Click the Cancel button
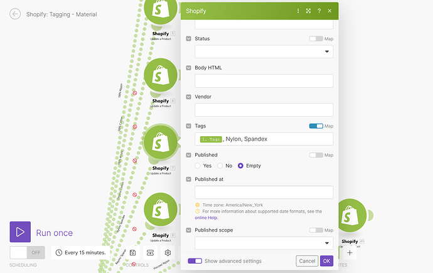This screenshot has height=273, width=433. click(x=307, y=261)
